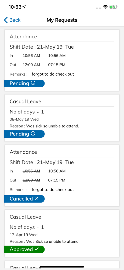Open the 17-Apr'19 Casual Leave request

tap(62, 233)
